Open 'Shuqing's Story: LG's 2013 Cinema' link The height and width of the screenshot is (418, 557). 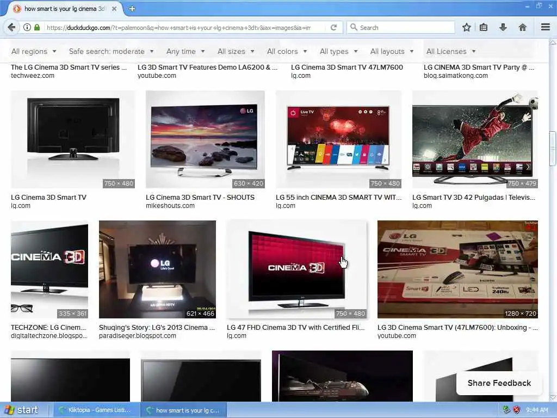tap(157, 327)
